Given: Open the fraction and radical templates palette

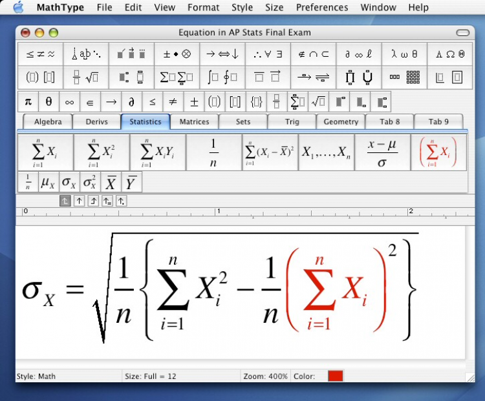Looking at the screenshot, I should pyautogui.click(x=86, y=77).
